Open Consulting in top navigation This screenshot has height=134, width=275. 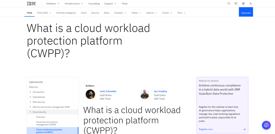[94, 3]
